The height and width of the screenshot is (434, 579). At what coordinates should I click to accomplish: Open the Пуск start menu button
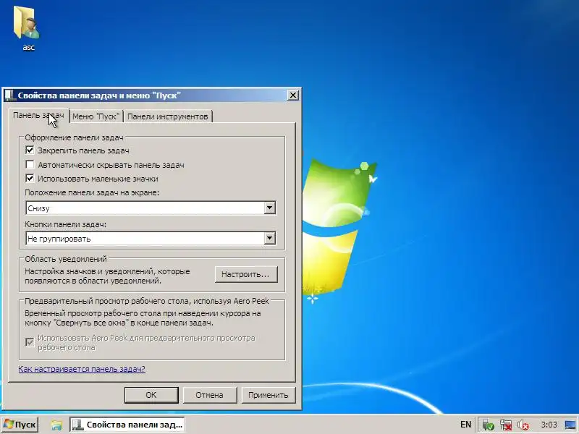(x=20, y=425)
